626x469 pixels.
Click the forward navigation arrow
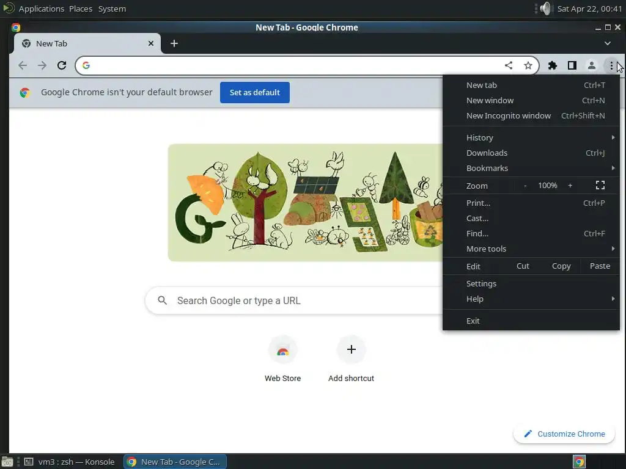point(42,65)
